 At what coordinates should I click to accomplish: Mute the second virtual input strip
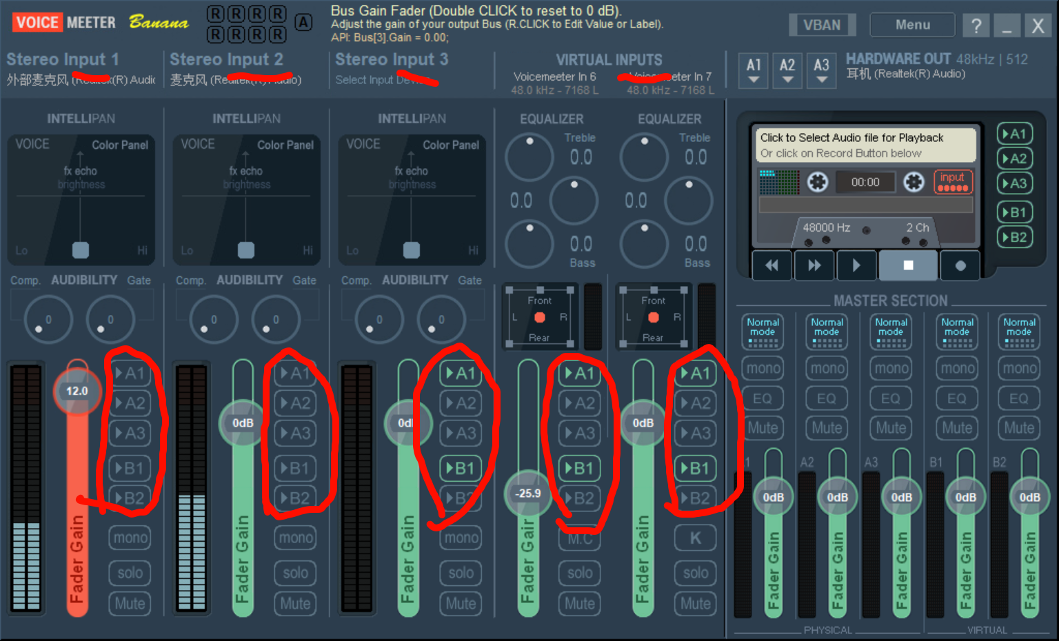coord(695,604)
